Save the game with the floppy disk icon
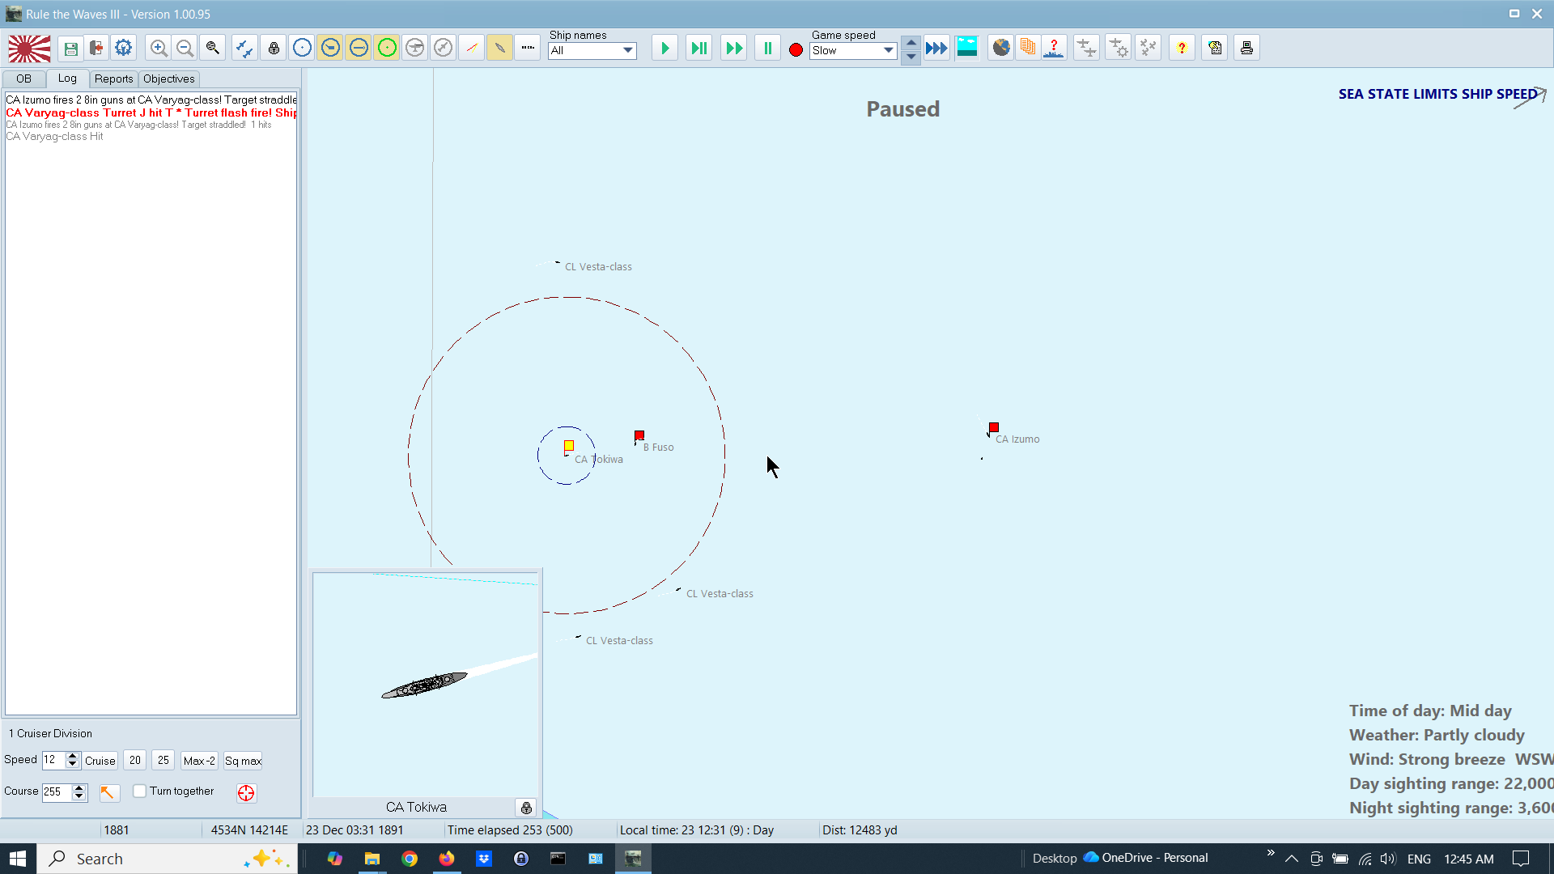Viewport: 1554px width, 874px height. coord(70,49)
